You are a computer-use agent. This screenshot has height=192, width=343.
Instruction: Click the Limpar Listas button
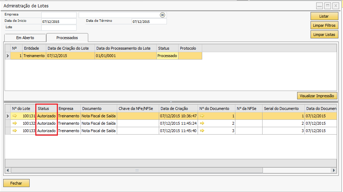[x=324, y=35]
